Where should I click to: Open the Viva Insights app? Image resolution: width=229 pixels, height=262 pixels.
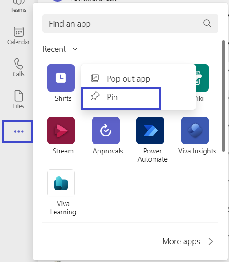tap(195, 131)
